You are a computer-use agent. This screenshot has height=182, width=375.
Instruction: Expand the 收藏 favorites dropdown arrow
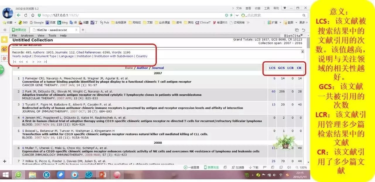(15, 22)
